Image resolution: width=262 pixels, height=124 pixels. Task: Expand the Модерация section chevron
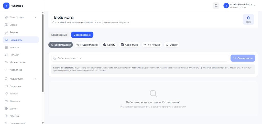[35, 79]
